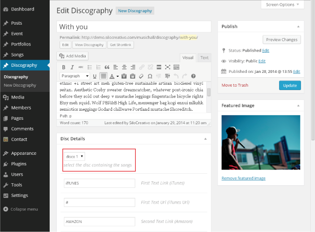Apply italic formatting
The image size is (315, 232).
(x=72, y=67)
